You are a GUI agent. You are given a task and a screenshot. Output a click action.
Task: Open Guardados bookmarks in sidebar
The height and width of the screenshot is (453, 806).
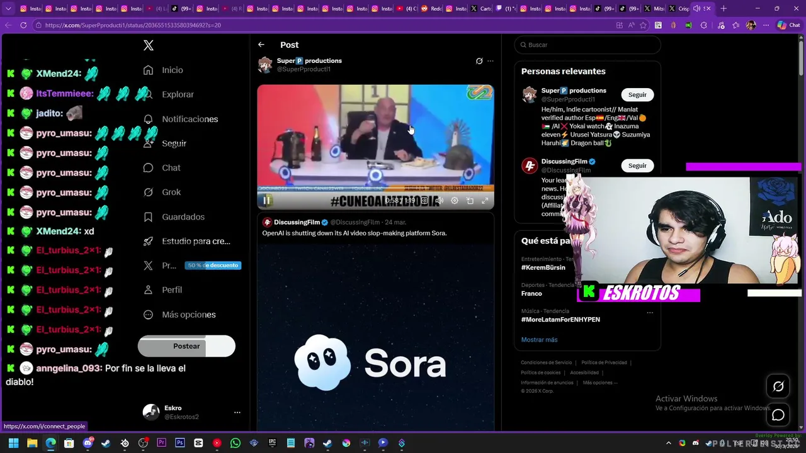click(x=174, y=216)
